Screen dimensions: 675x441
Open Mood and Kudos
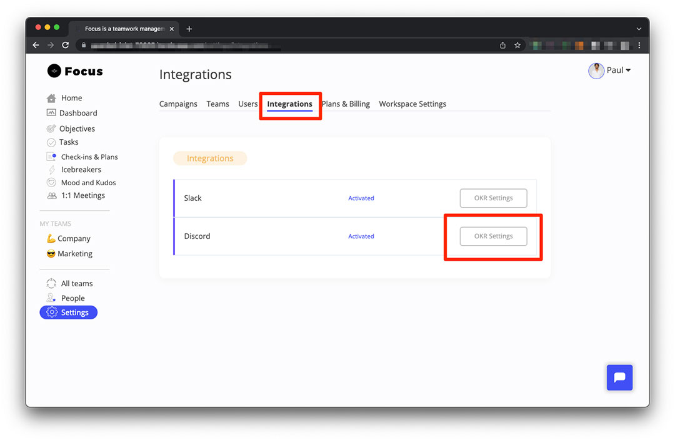pyautogui.click(x=89, y=183)
